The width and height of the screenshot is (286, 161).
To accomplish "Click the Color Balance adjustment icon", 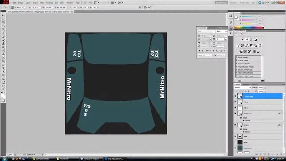I will (x=247, y=46).
